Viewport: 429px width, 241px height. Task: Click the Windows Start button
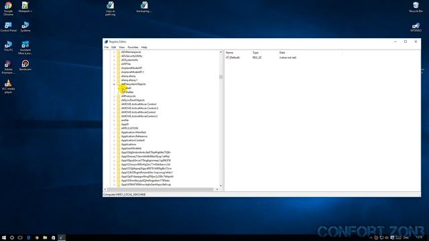point(4,238)
